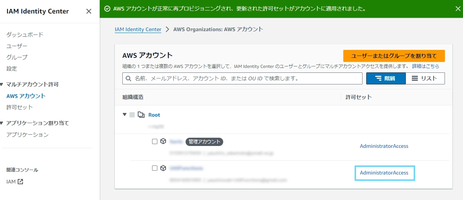
Task: Open アプリケーション in sidebar
Action: click(27, 134)
